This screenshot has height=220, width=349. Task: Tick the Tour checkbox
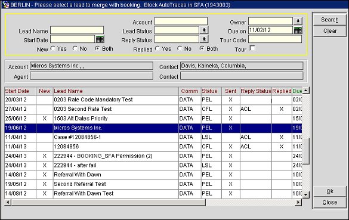point(252,48)
